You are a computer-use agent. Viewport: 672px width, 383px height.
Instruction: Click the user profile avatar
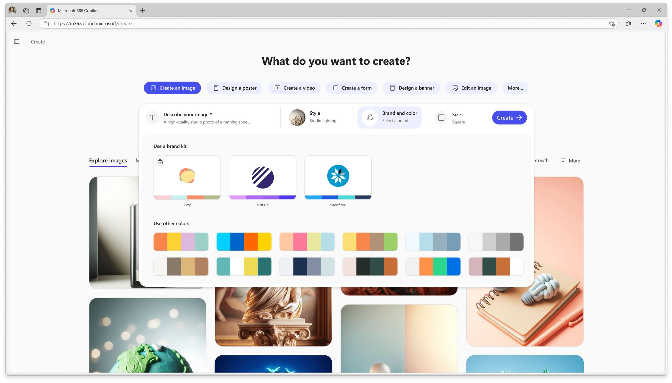click(x=12, y=11)
